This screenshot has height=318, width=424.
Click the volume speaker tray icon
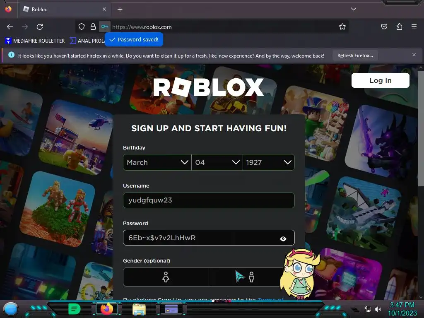378,309
